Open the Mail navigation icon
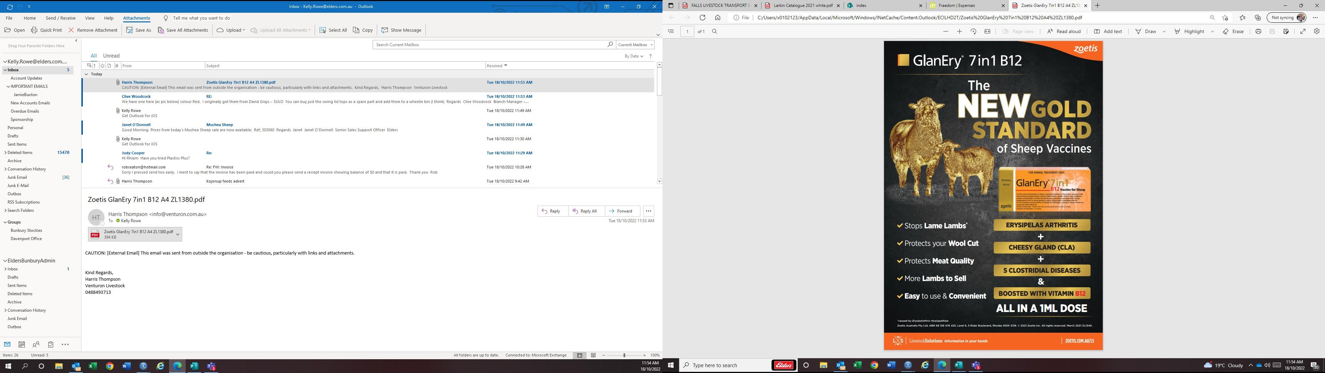1325x373 pixels. click(x=7, y=344)
